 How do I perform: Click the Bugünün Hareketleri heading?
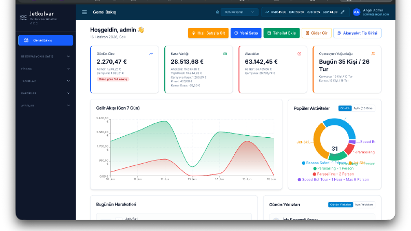pos(116,204)
